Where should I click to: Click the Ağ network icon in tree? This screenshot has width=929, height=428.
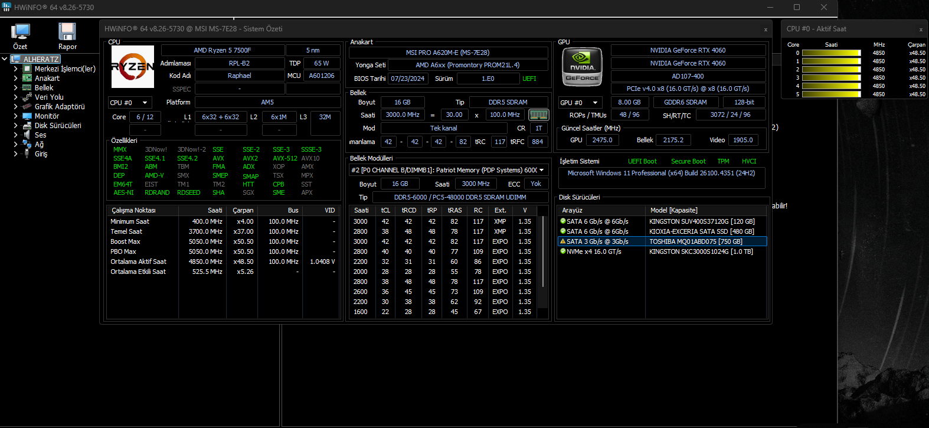27,144
